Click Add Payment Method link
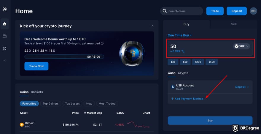The height and width of the screenshot is (134, 261). [187, 99]
